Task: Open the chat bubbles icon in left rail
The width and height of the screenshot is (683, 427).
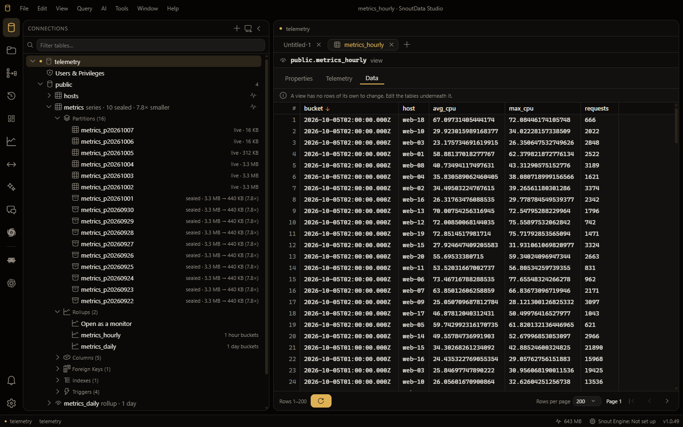Action: (x=11, y=210)
